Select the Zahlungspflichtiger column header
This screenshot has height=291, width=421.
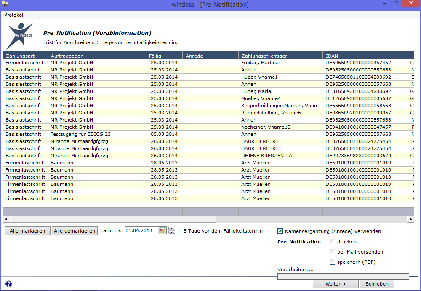pyautogui.click(x=280, y=56)
